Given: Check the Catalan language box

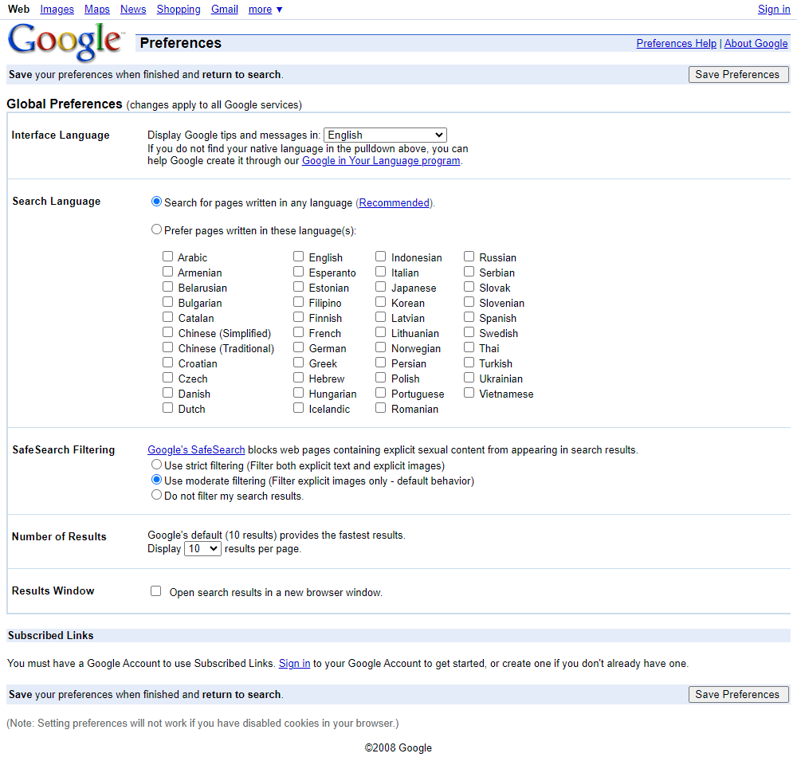Looking at the screenshot, I should 167,317.
